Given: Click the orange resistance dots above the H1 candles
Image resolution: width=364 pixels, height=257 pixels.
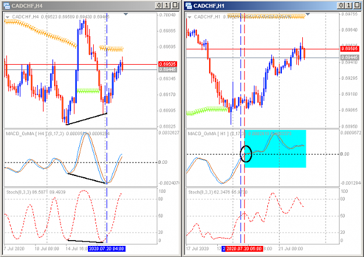Looking at the screenshot, I should tap(266, 16).
